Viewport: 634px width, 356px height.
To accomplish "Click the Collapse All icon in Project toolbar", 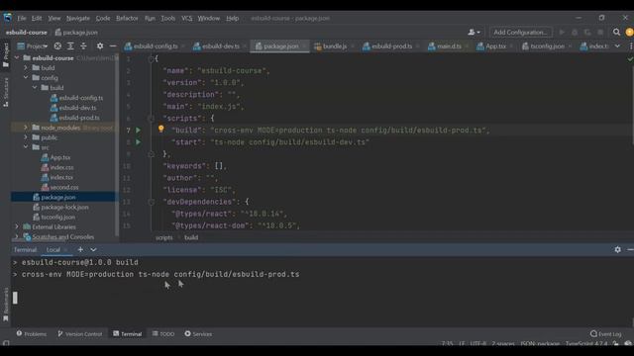I will pyautogui.click(x=83, y=46).
